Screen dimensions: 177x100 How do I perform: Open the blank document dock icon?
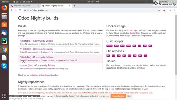4,57
